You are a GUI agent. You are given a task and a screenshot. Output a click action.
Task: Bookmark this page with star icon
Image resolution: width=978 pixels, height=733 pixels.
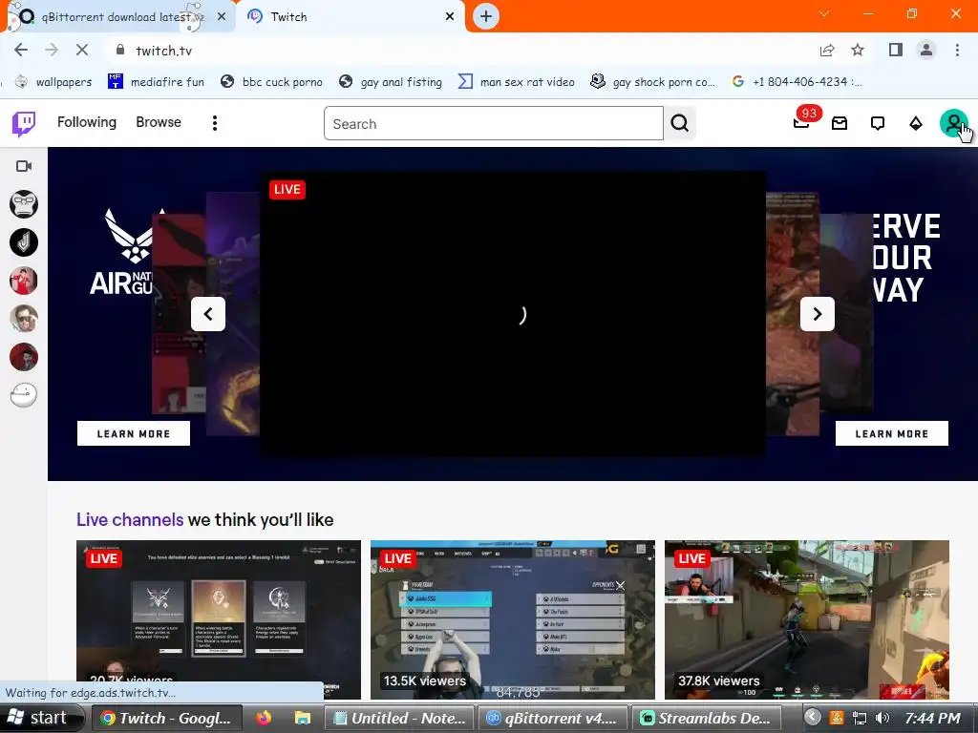click(858, 50)
